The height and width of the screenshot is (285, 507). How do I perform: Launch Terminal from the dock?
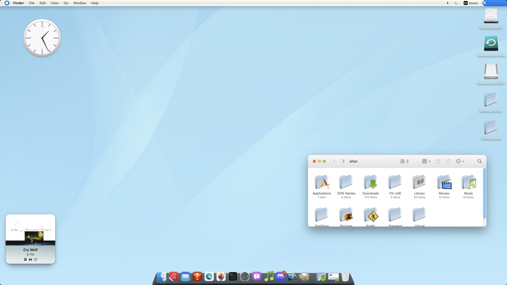pos(233,276)
